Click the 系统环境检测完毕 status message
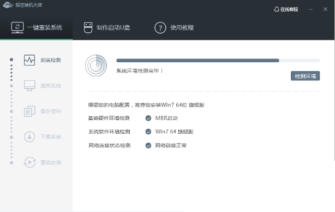 click(140, 71)
